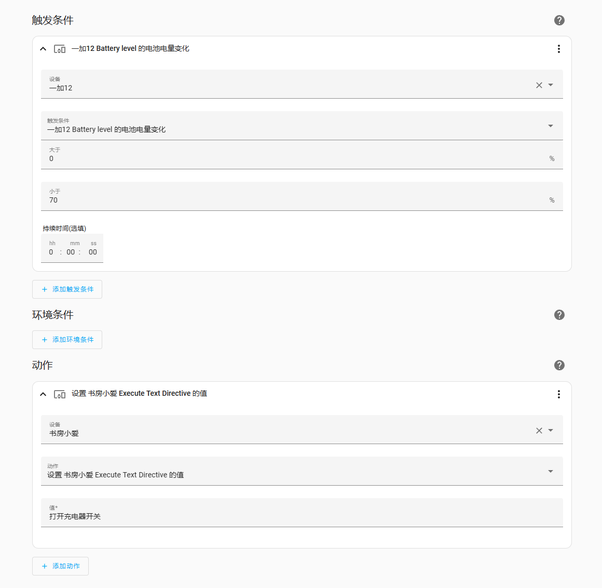Open the 书房小爱 device dropdown arrow

[x=551, y=431]
